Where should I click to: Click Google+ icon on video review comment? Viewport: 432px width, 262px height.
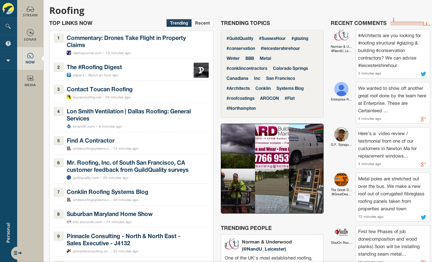point(423,164)
